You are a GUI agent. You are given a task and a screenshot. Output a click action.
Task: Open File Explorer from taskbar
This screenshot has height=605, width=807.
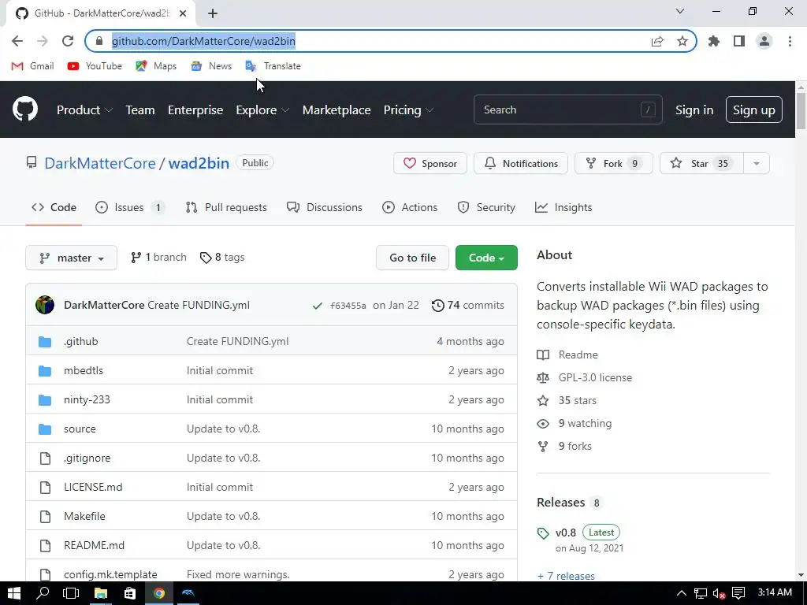100,593
